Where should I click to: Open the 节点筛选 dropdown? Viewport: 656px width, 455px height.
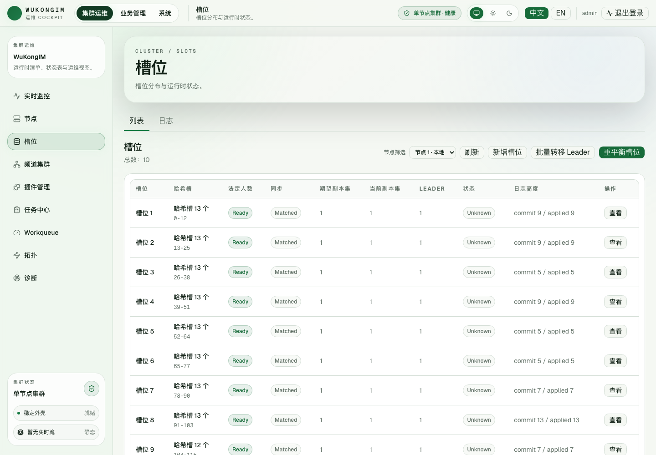tap(432, 152)
